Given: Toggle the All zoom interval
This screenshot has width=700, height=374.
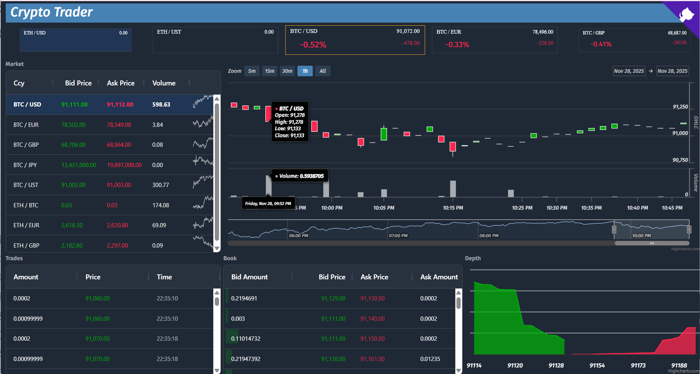Looking at the screenshot, I should [x=322, y=71].
